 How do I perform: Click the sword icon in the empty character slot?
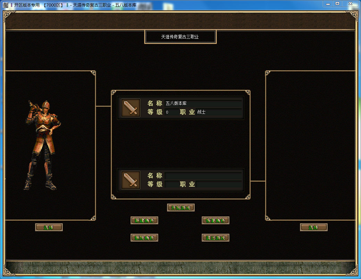point(131,180)
